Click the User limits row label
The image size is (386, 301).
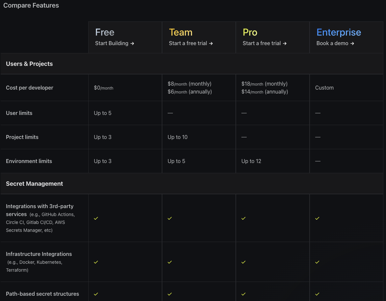click(19, 113)
